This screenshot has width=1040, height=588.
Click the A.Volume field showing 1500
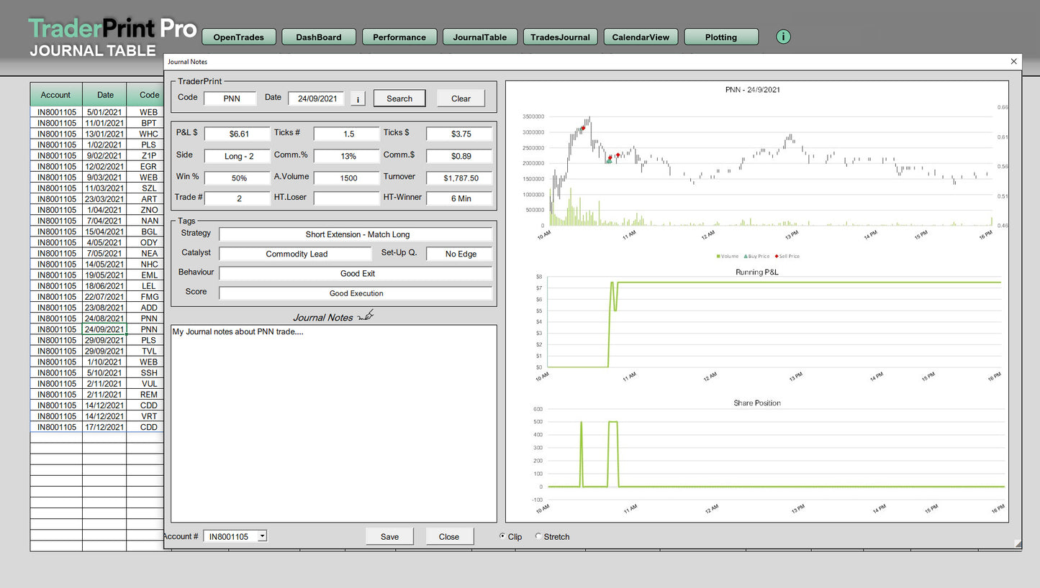click(347, 177)
